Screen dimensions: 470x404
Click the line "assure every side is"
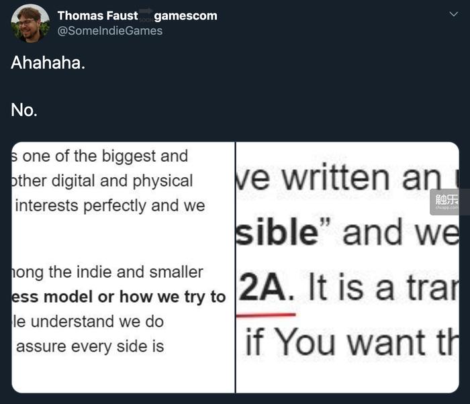[x=89, y=346]
